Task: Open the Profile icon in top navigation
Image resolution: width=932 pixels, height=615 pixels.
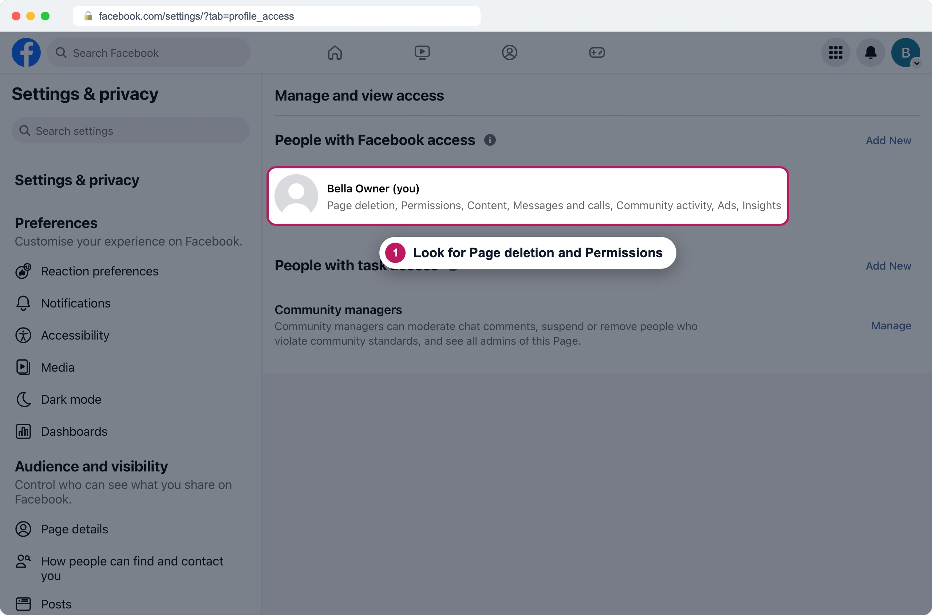Action: coord(509,52)
